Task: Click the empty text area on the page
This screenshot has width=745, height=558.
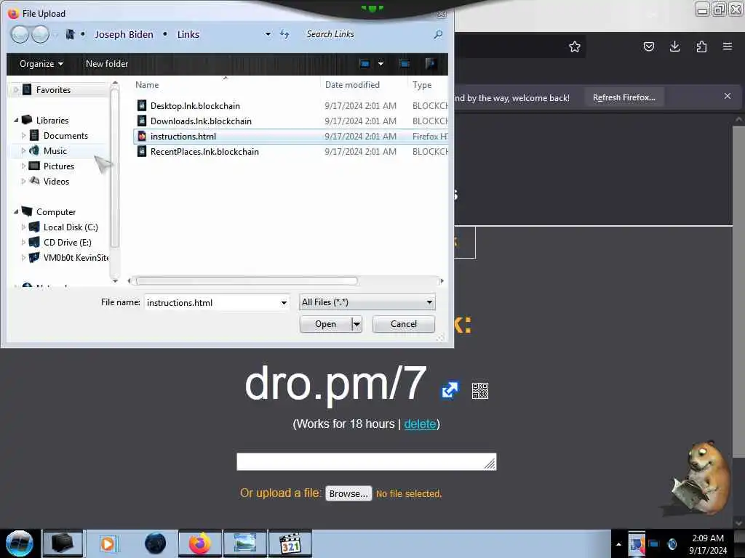Action: pyautogui.click(x=367, y=461)
